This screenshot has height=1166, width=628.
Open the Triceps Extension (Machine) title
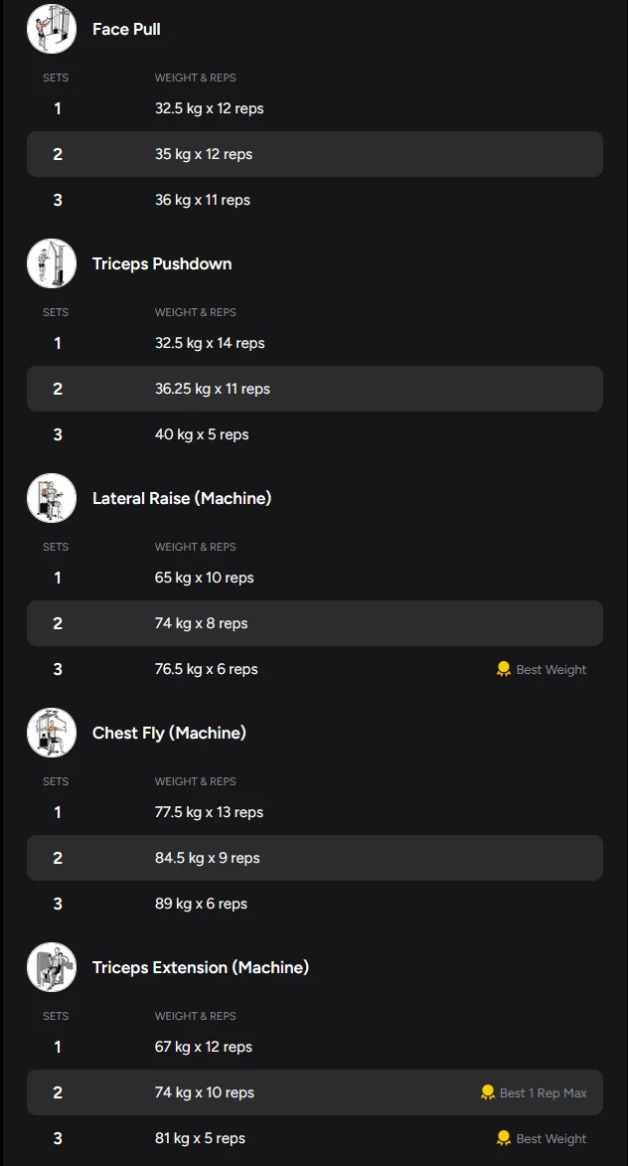point(201,967)
